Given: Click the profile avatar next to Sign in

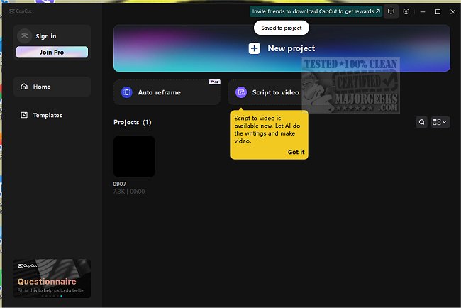Looking at the screenshot, I should [x=24, y=36].
